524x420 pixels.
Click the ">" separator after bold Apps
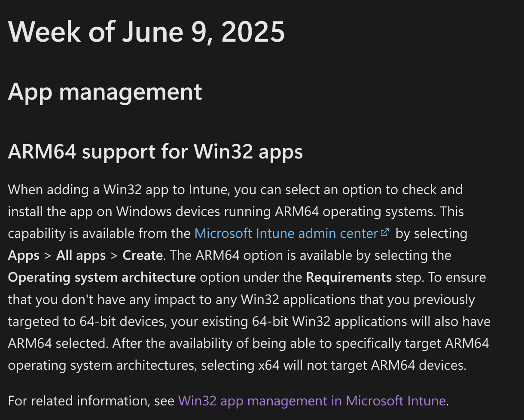pyautogui.click(x=48, y=256)
